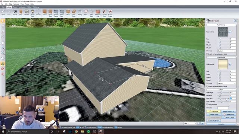Click the Insert points button

[x=214, y=114]
